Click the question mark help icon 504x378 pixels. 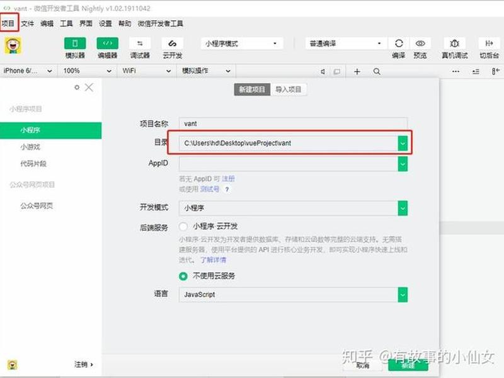point(227,190)
